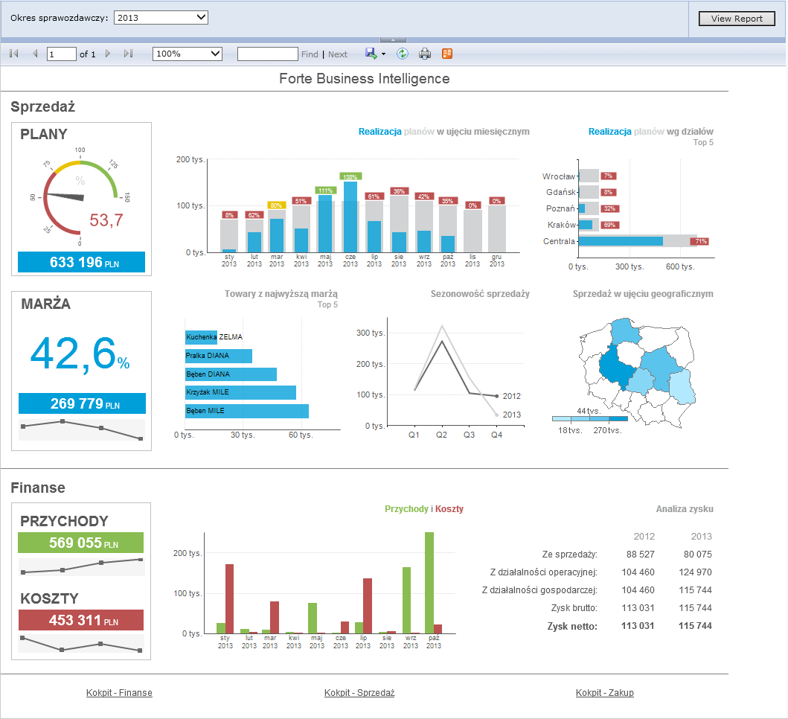The height and width of the screenshot is (719, 788).
Task: Select the Kuchenka ZELMA product bar
Action: [x=201, y=337]
